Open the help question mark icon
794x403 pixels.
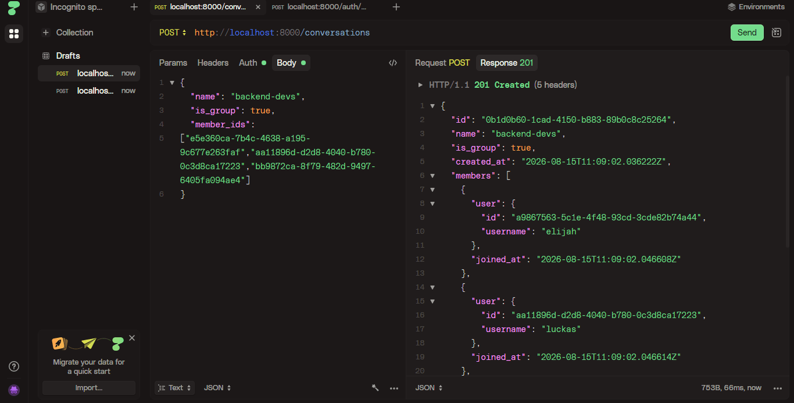14,366
